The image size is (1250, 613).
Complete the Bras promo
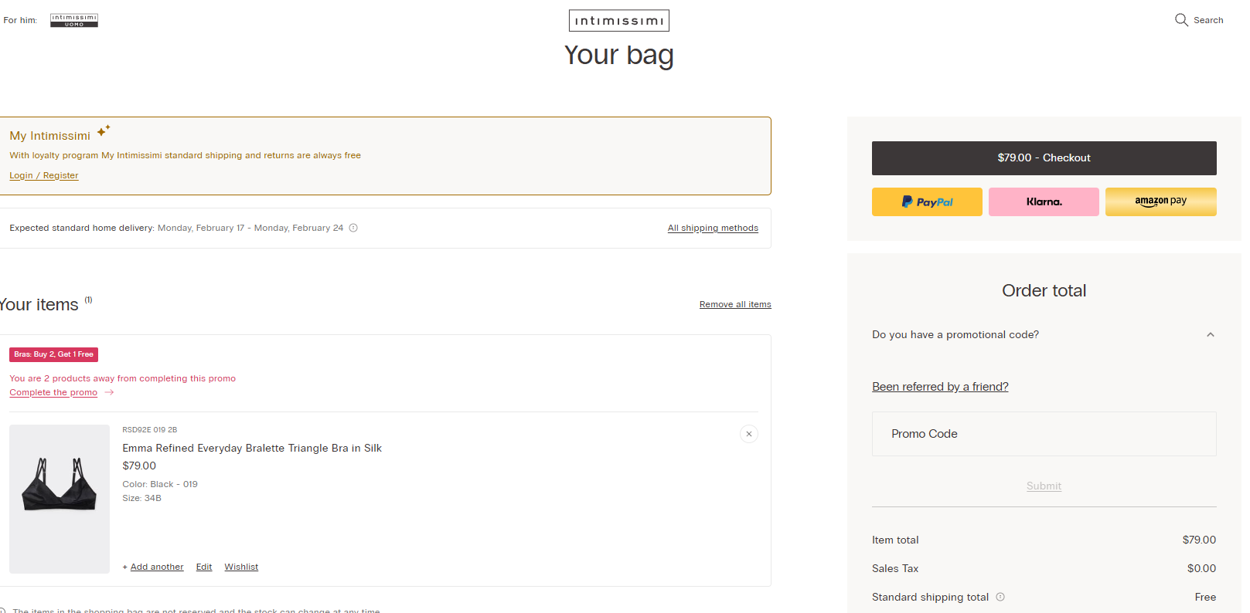[x=53, y=392]
